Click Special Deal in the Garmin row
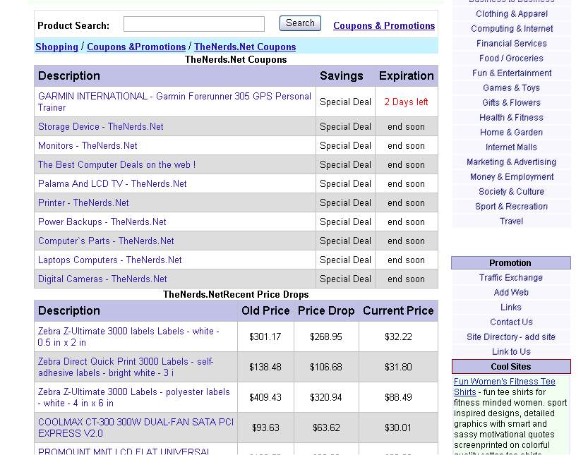Viewport: 588px width, 455px height. [x=345, y=102]
